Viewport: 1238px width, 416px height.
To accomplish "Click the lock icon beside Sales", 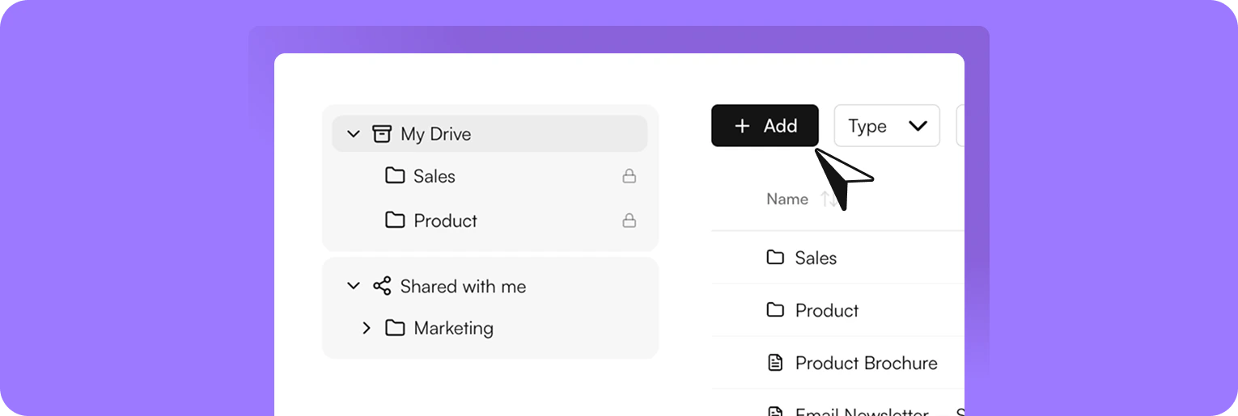I will (629, 176).
